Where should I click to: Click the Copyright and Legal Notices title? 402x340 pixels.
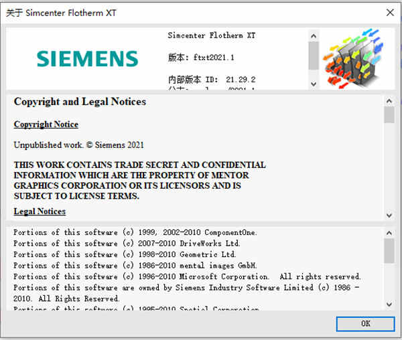point(80,102)
